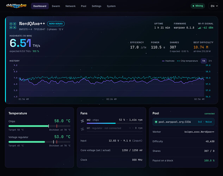Image resolution: width=223 pixels, height=176 pixels.
Task: Click the 02:26 AM chart time label
Action: coord(111,99)
